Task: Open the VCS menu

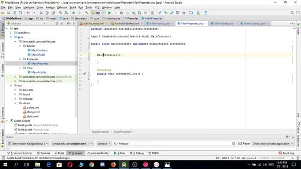Action: 97,8
